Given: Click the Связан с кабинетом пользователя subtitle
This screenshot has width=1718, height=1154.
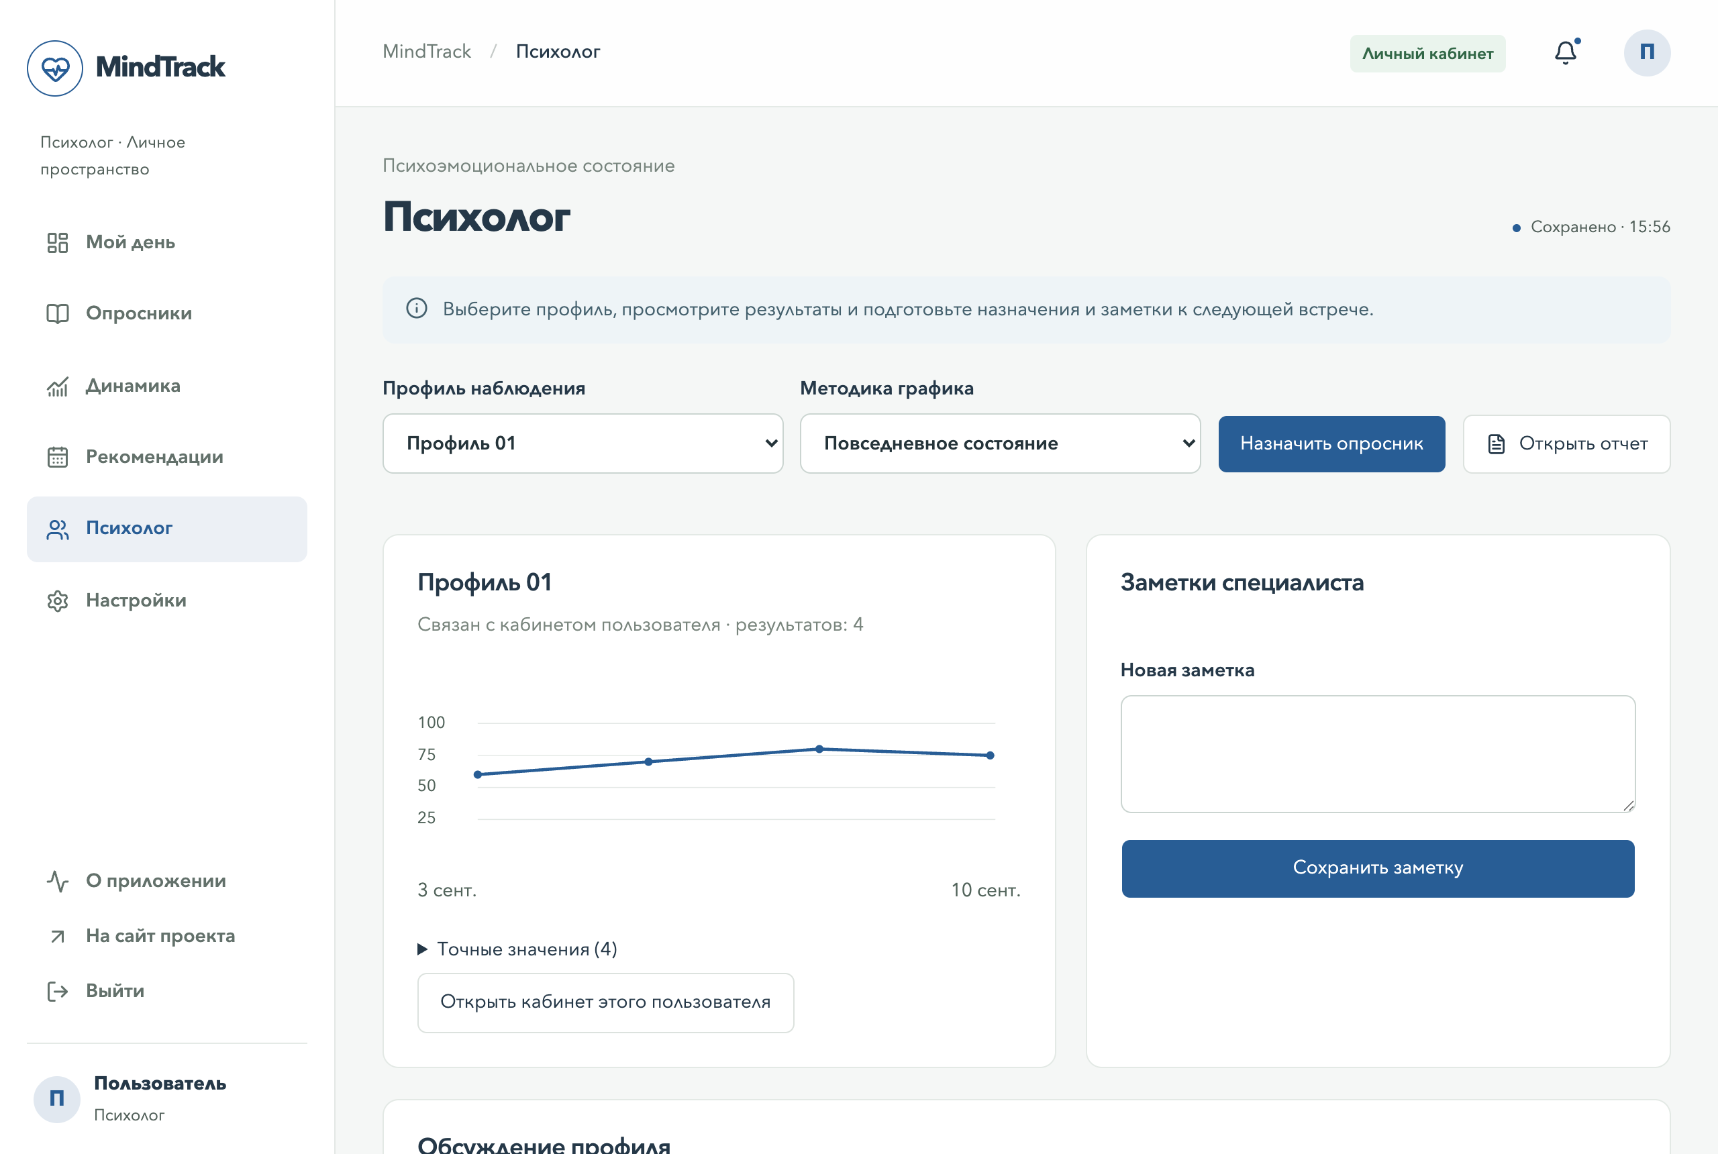Looking at the screenshot, I should pyautogui.click(x=640, y=624).
